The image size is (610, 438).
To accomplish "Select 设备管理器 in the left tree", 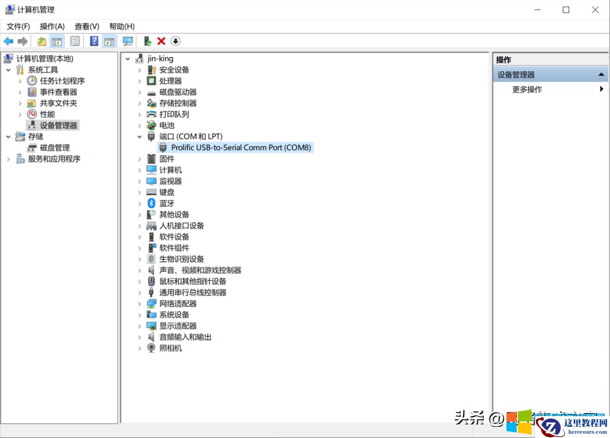I will [x=58, y=126].
